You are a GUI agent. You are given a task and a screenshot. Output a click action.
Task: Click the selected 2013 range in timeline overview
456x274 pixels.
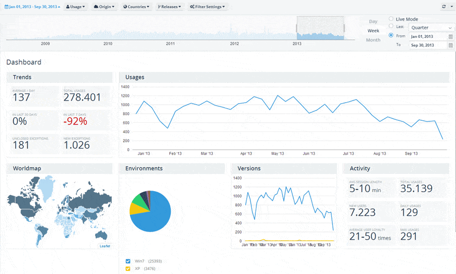pos(321,28)
